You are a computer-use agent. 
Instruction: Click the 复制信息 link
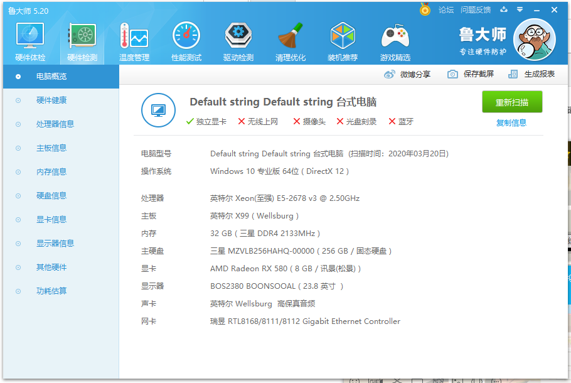click(511, 123)
